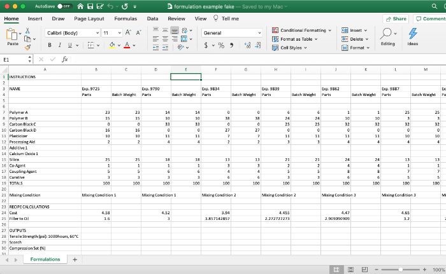This screenshot has width=446, height=274.
Task: Open Format as Table menu
Action: [294, 39]
